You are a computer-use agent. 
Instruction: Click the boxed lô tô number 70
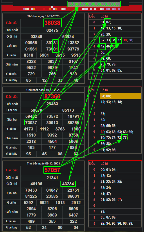pyautogui.click(x=103, y=138)
